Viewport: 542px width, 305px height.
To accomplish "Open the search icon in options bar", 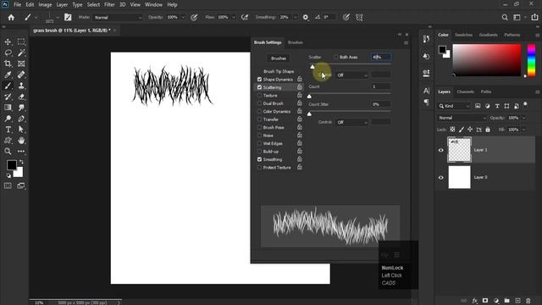I will click(505, 17).
